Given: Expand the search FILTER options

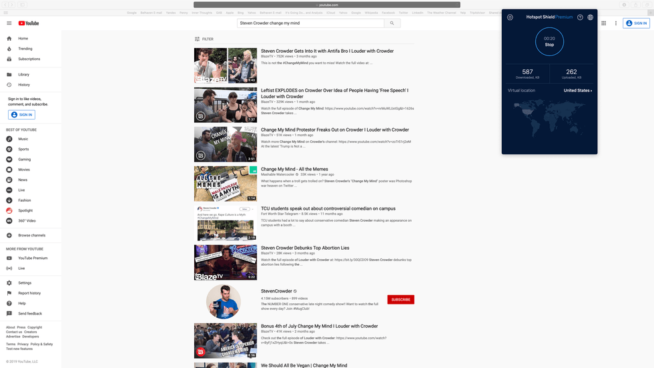Looking at the screenshot, I should (204, 39).
